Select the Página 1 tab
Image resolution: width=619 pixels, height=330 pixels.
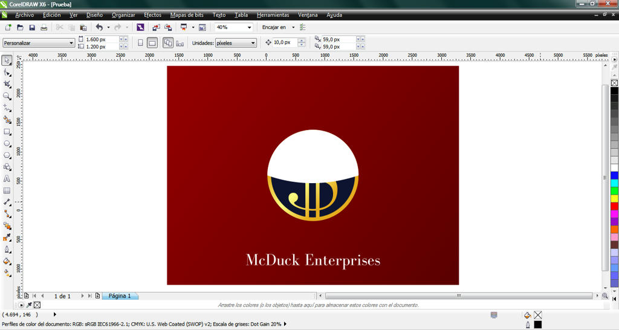tap(120, 296)
